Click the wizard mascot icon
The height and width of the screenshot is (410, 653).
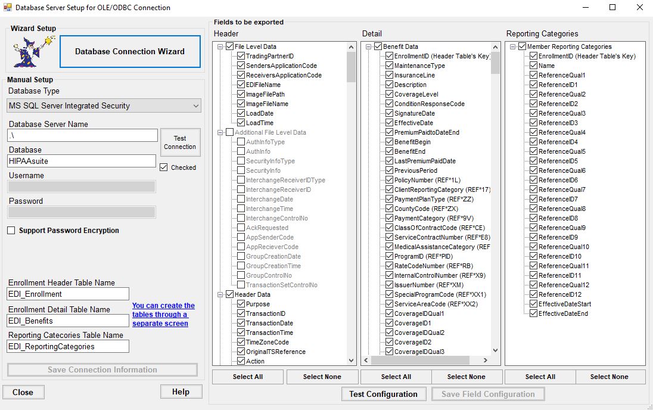(x=34, y=52)
